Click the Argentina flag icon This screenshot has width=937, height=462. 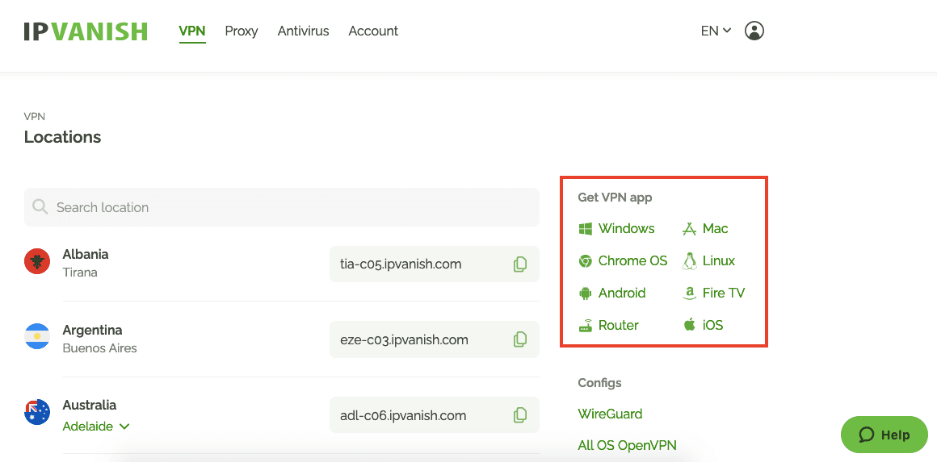(37, 337)
